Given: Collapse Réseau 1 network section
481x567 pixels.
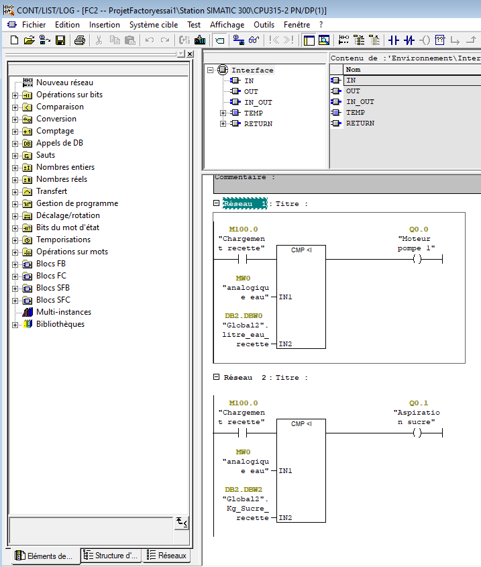Looking at the screenshot, I should click(216, 203).
